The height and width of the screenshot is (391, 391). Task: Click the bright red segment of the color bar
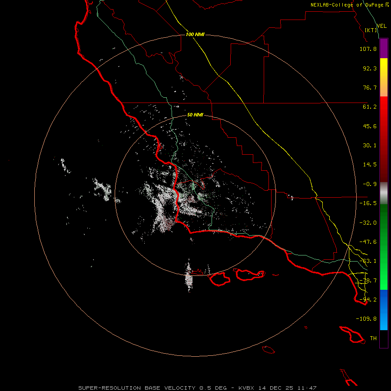[x=384, y=106]
